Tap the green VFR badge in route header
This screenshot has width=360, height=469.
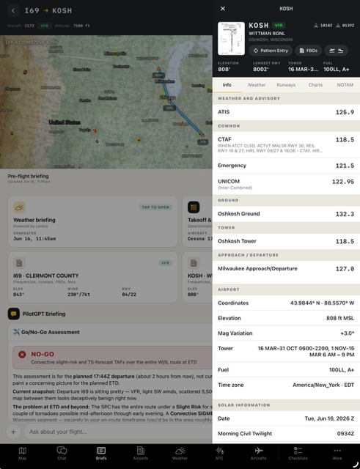44,26
